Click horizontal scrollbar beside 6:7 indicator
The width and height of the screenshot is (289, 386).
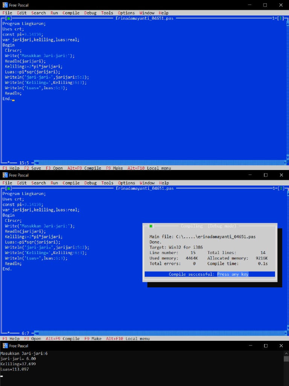coord(160,333)
